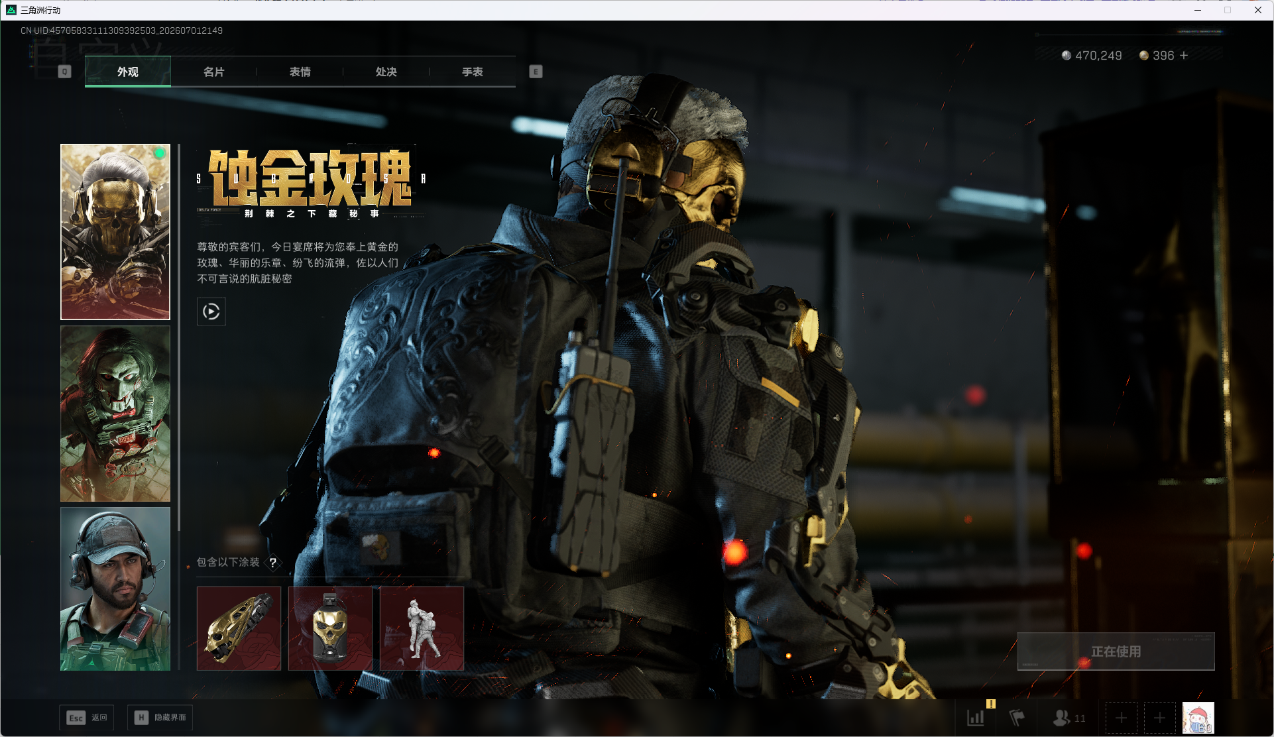The height and width of the screenshot is (737, 1274).
Task: Select the golden skull operator skin thumbnail
Action: tap(115, 232)
